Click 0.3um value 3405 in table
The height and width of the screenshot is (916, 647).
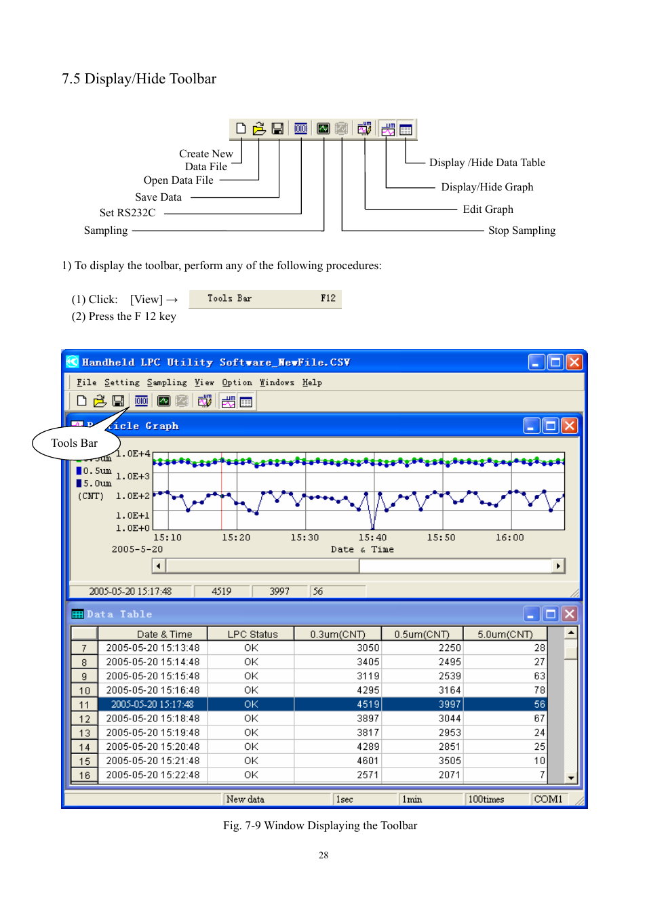[x=338, y=662]
